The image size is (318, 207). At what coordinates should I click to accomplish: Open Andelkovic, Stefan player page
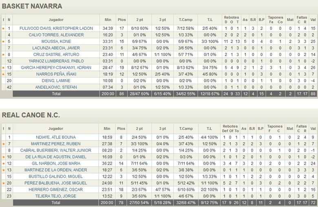tap(56, 87)
